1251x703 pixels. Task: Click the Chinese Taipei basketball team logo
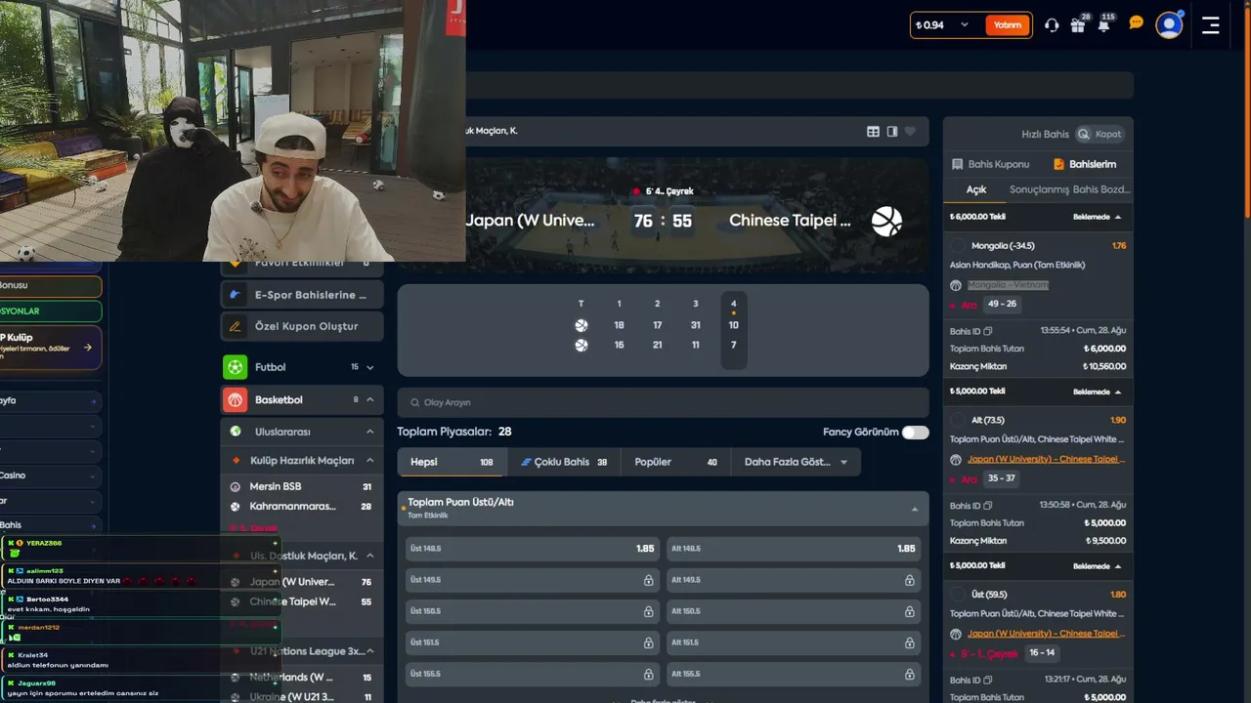[x=886, y=221]
